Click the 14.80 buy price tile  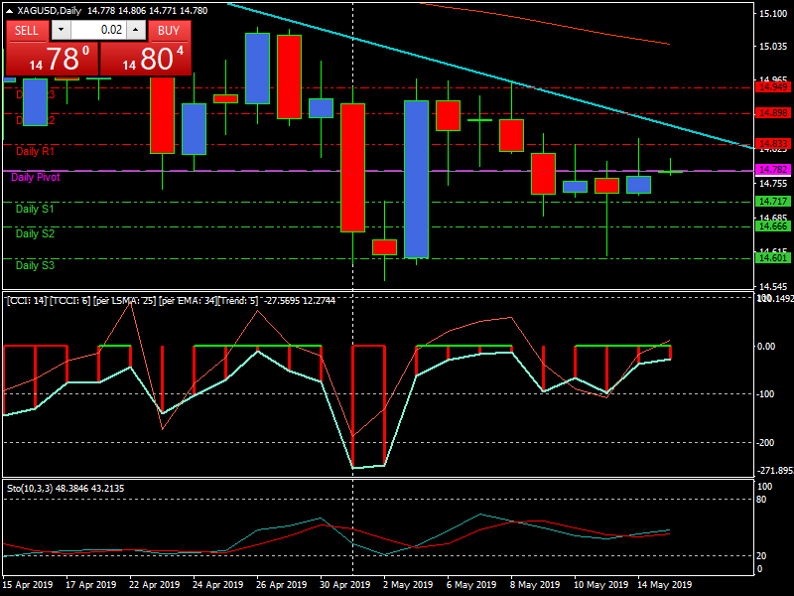[x=146, y=59]
